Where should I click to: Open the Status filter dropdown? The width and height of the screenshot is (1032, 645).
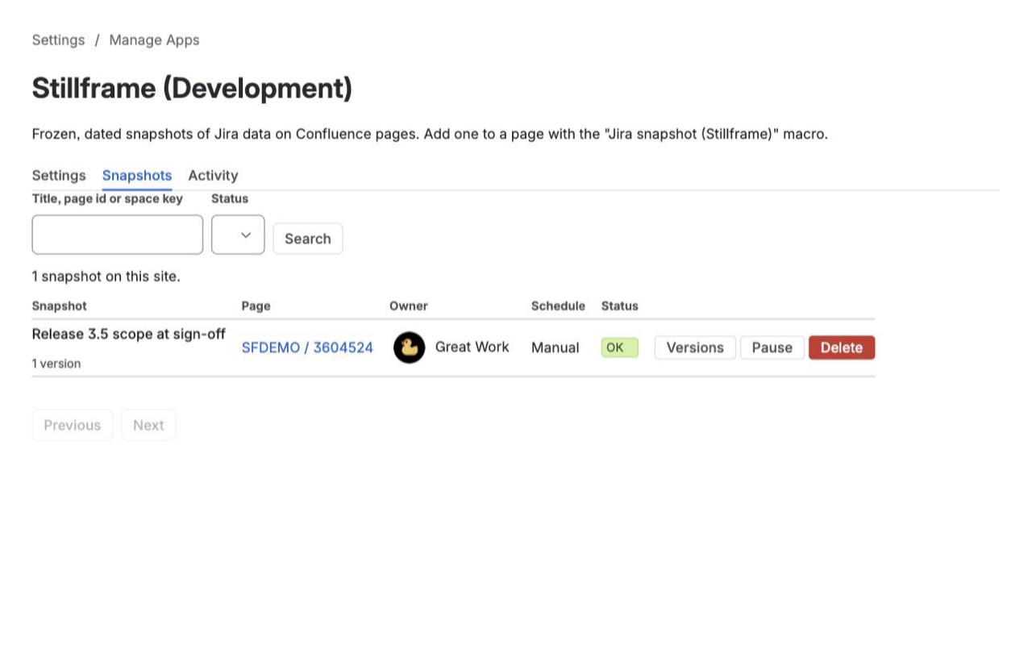pos(238,235)
